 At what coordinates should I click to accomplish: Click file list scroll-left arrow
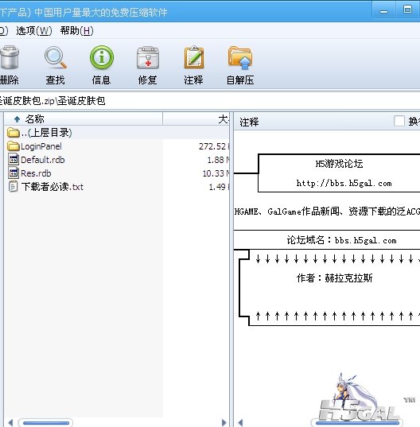click(x=10, y=423)
